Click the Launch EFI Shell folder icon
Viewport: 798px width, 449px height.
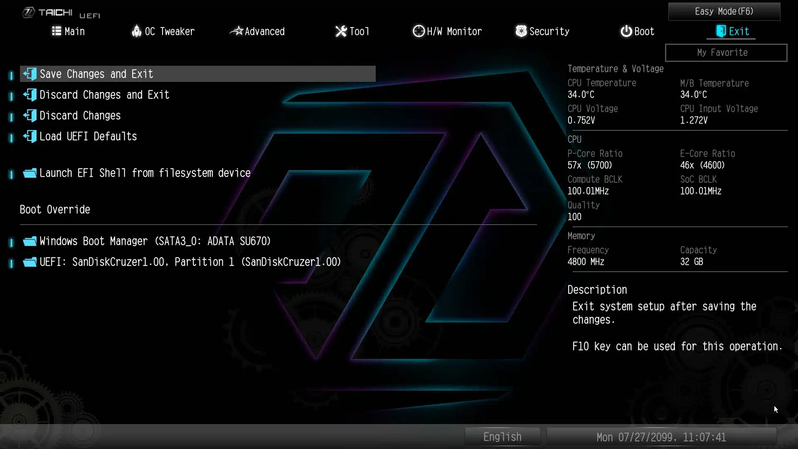tap(30, 173)
